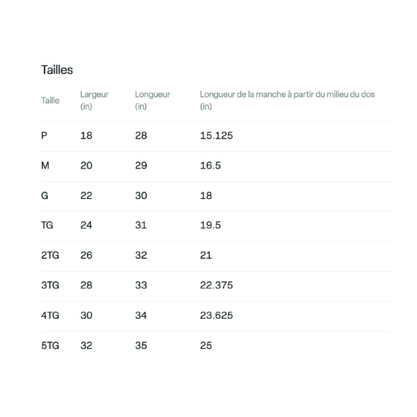This screenshot has height=417, width=417.
Task: Click the Longueur (in) column header
Action: click(x=153, y=100)
